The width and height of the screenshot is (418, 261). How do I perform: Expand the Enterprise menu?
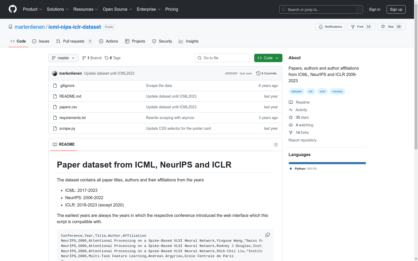[x=149, y=9]
